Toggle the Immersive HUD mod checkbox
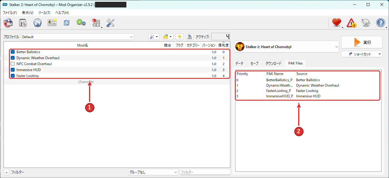This screenshot has width=389, height=178. click(x=13, y=70)
